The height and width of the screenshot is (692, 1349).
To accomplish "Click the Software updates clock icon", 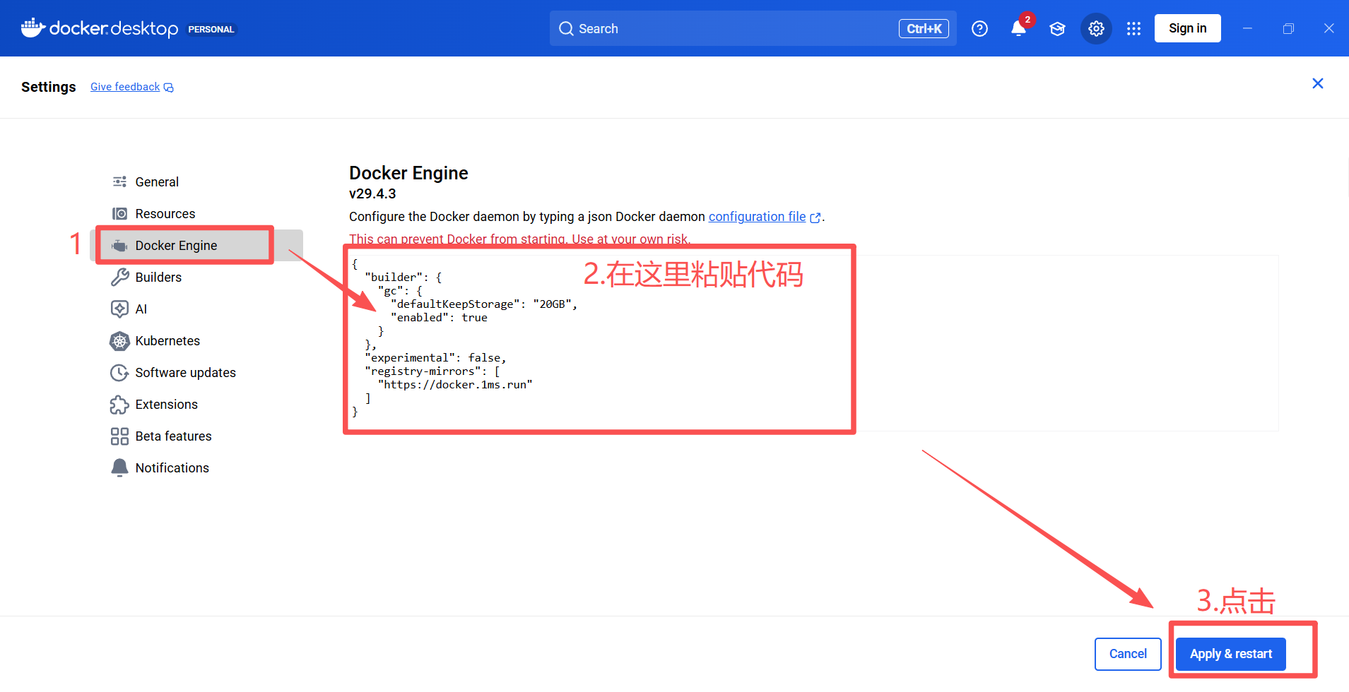I will click(119, 372).
